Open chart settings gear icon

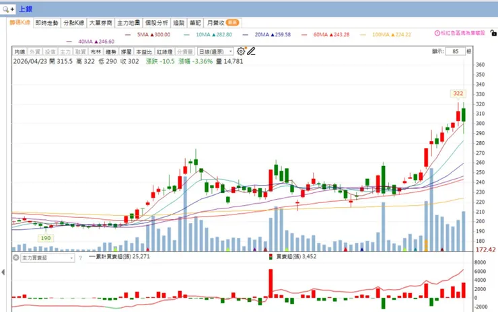tap(241, 51)
